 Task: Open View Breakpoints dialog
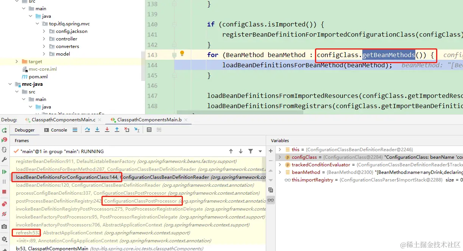pyautogui.click(x=4, y=204)
